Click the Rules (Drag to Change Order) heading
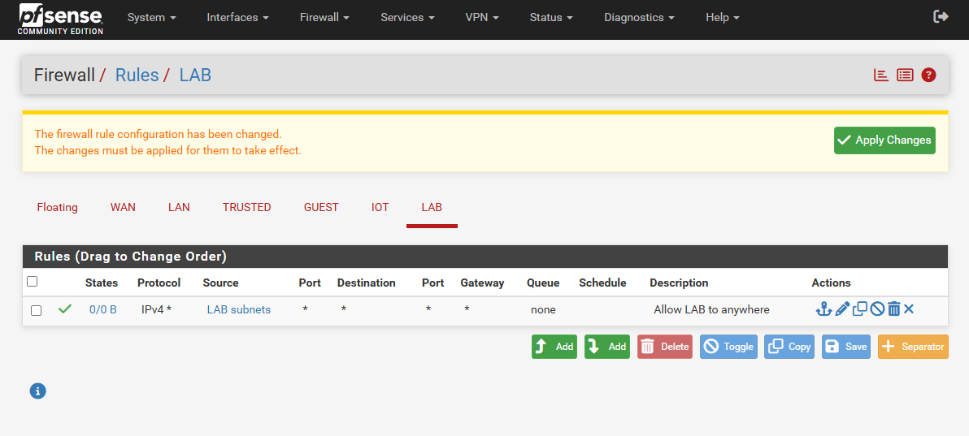 click(130, 257)
